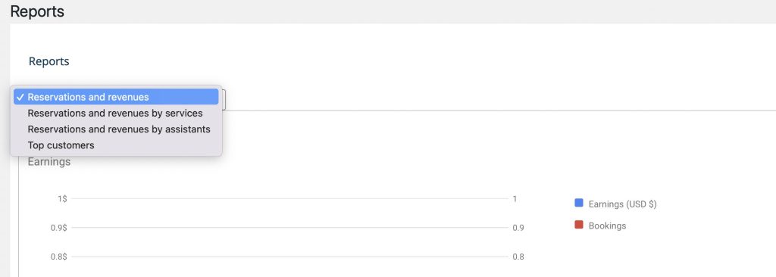Click the top gridline of Earnings chart

click(290, 199)
